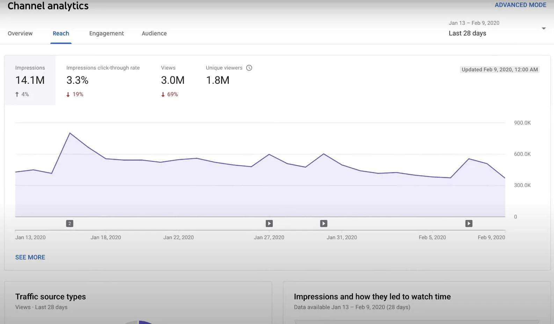
Task: Select the Impressions metric card
Action: (x=30, y=80)
